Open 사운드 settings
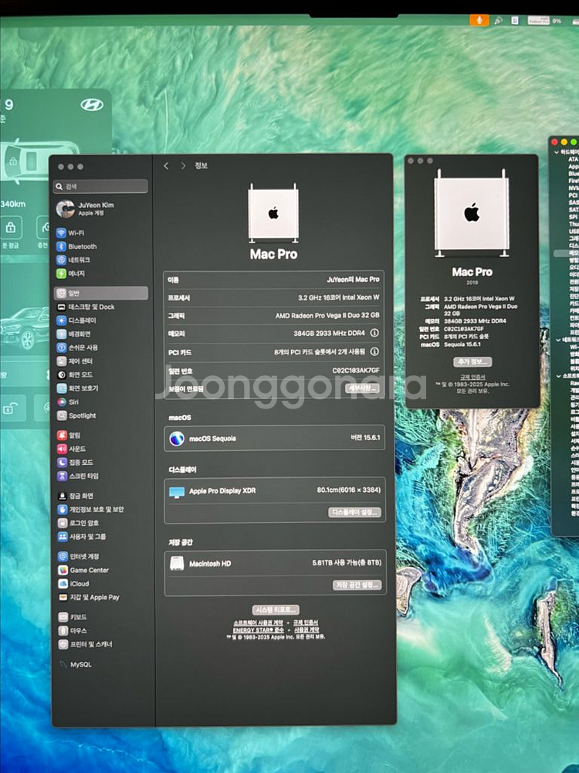579x773 pixels. tap(101, 449)
